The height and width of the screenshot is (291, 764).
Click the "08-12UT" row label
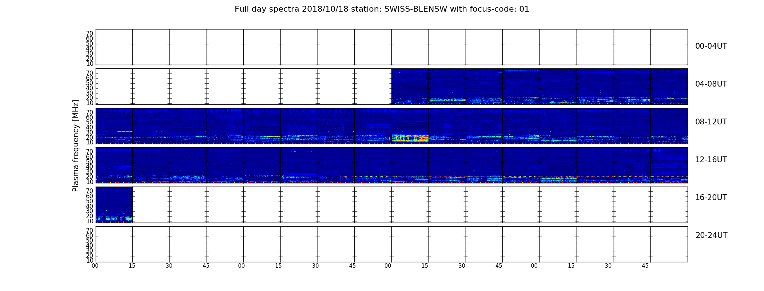tap(711, 122)
